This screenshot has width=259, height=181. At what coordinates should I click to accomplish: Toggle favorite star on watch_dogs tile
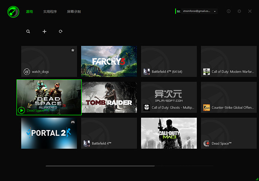click(x=73, y=50)
